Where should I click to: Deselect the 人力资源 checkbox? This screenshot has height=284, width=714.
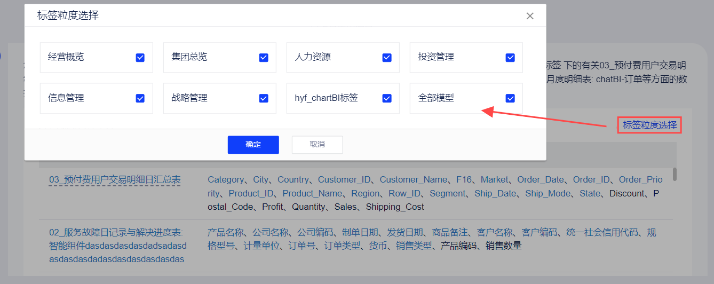click(387, 58)
